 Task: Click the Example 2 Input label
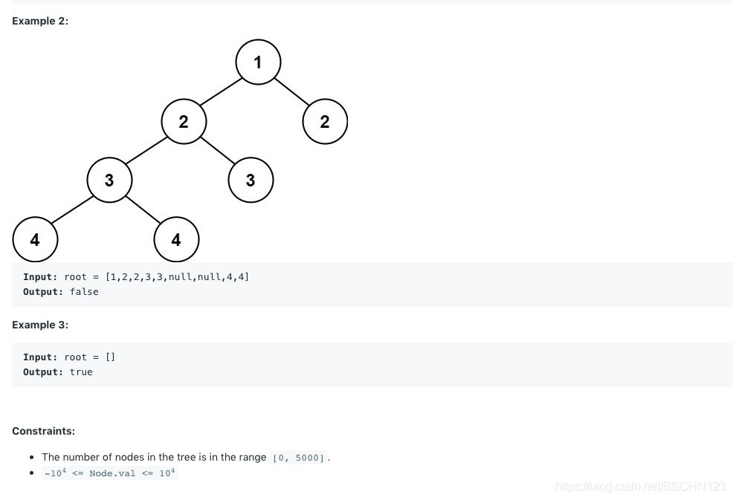pos(40,277)
